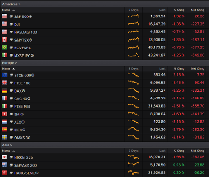Select the DAX percent change -3.25 %
Viewport: 209px width, 177px height.
point(178,90)
